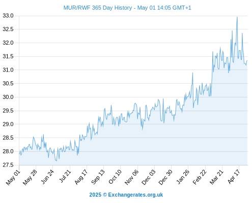Click the 30.0 y-axis value label
This screenshot has height=203, width=252.
click(x=8, y=97)
